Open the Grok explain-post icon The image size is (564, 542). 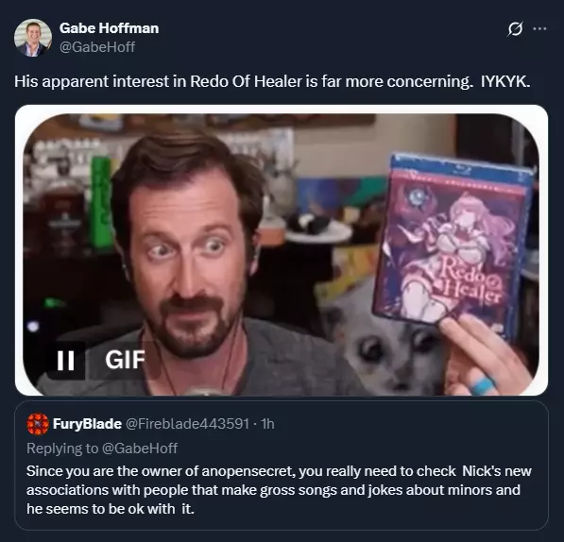coord(515,28)
